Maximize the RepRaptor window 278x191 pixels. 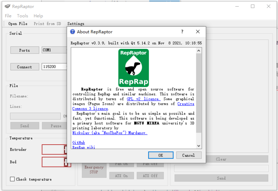(252, 6)
